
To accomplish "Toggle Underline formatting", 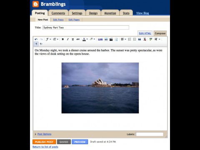I will click(72, 39).
